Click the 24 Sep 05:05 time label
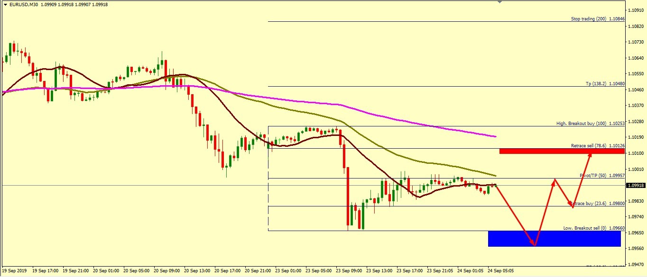 tap(501, 271)
